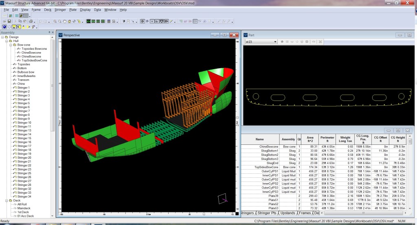Open the Stringer menu
This screenshot has width=417, height=225.
point(60,10)
